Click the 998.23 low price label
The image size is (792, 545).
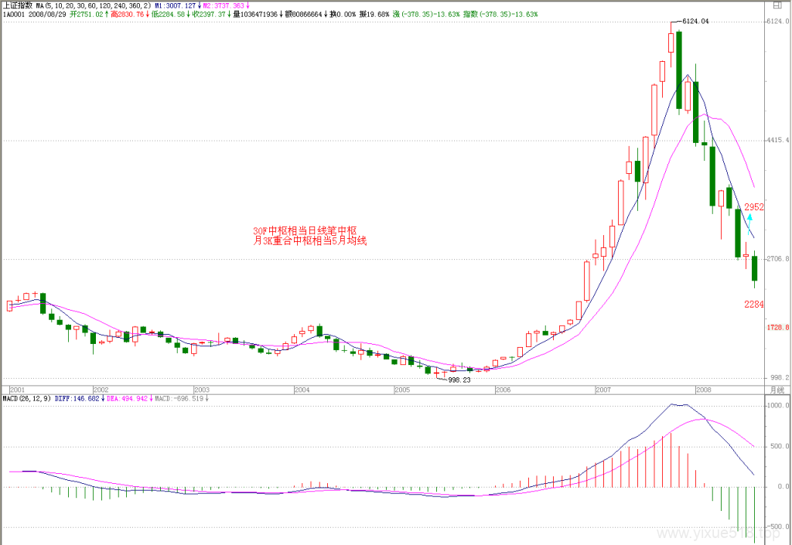(x=459, y=380)
